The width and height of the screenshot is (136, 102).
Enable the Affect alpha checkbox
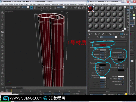tap(123, 84)
